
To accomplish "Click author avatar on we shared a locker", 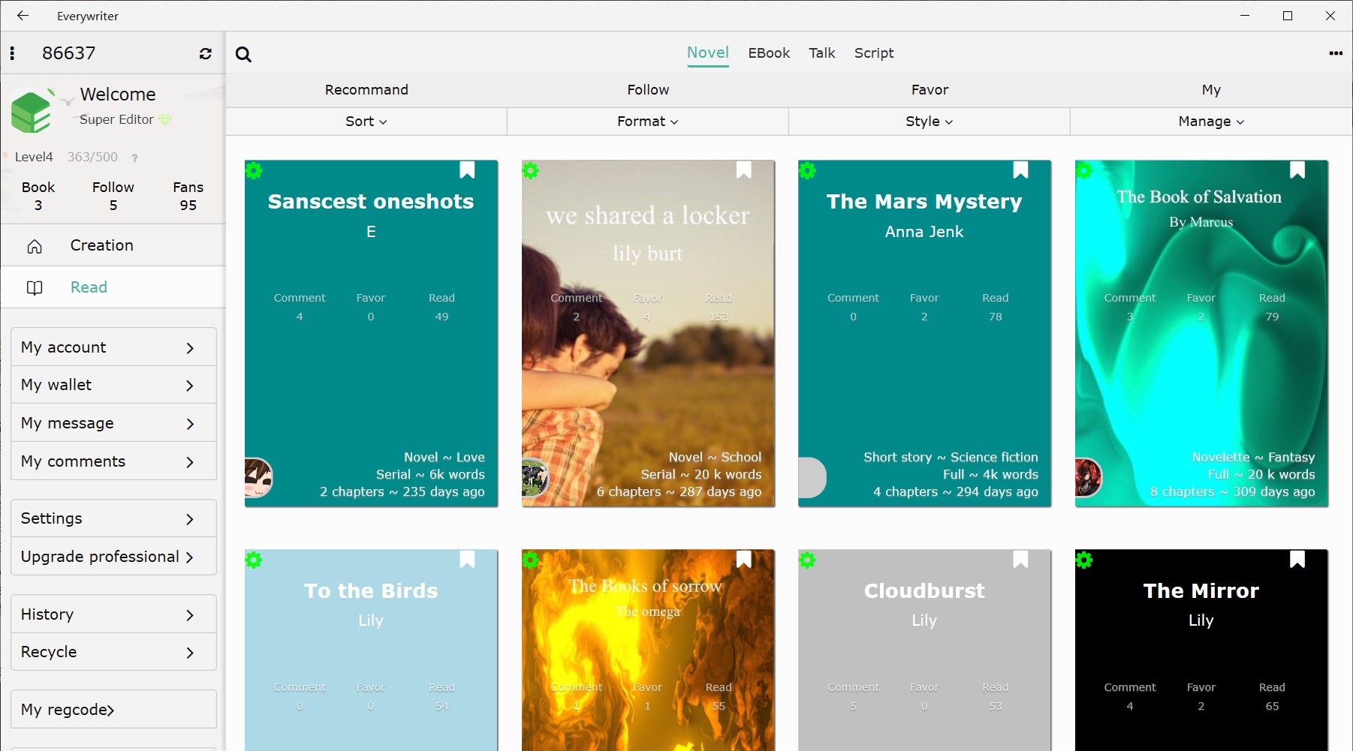I will [535, 478].
